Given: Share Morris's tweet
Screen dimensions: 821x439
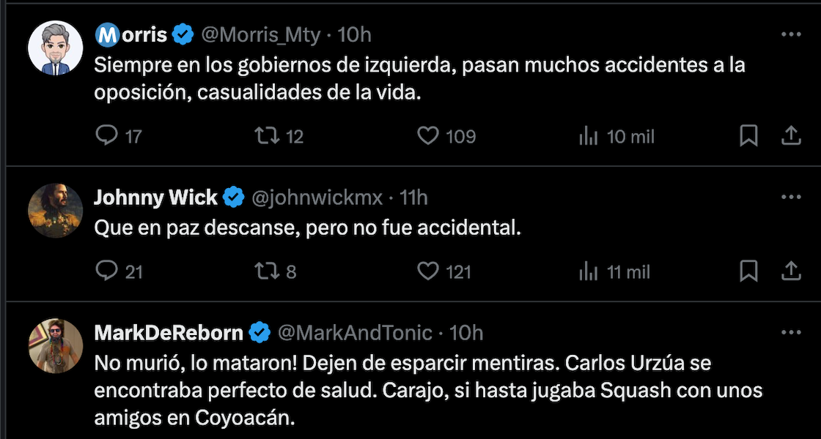Looking at the screenshot, I should click(791, 135).
